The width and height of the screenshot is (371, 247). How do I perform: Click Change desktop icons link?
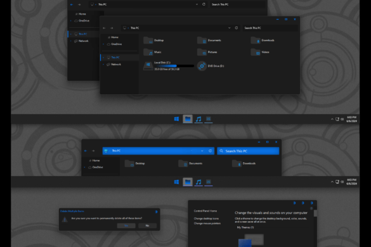pos(206,218)
